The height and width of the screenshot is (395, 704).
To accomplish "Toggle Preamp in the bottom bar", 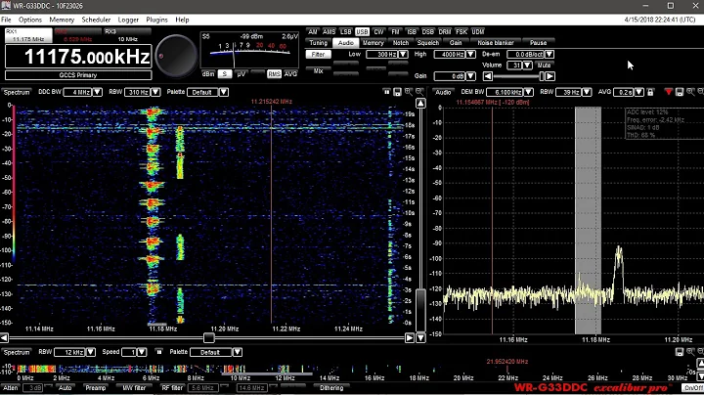I will 95,388.
